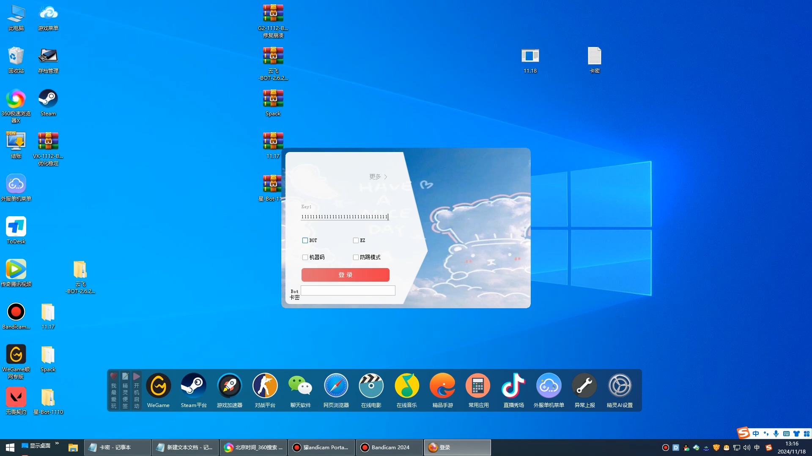Switch to Bandicam 2024 taskbar window
This screenshot has width=812, height=456.
390,447
